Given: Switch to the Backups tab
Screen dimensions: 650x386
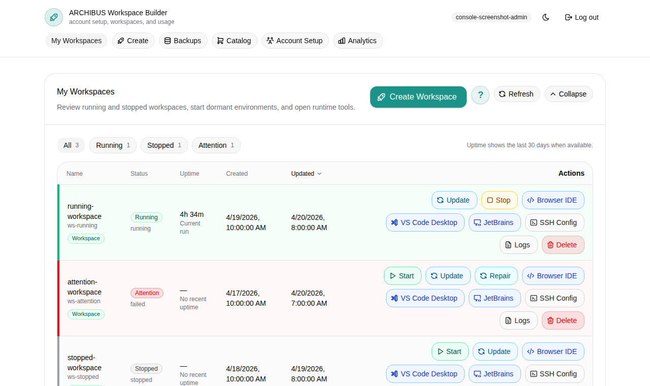Looking at the screenshot, I should (x=183, y=41).
